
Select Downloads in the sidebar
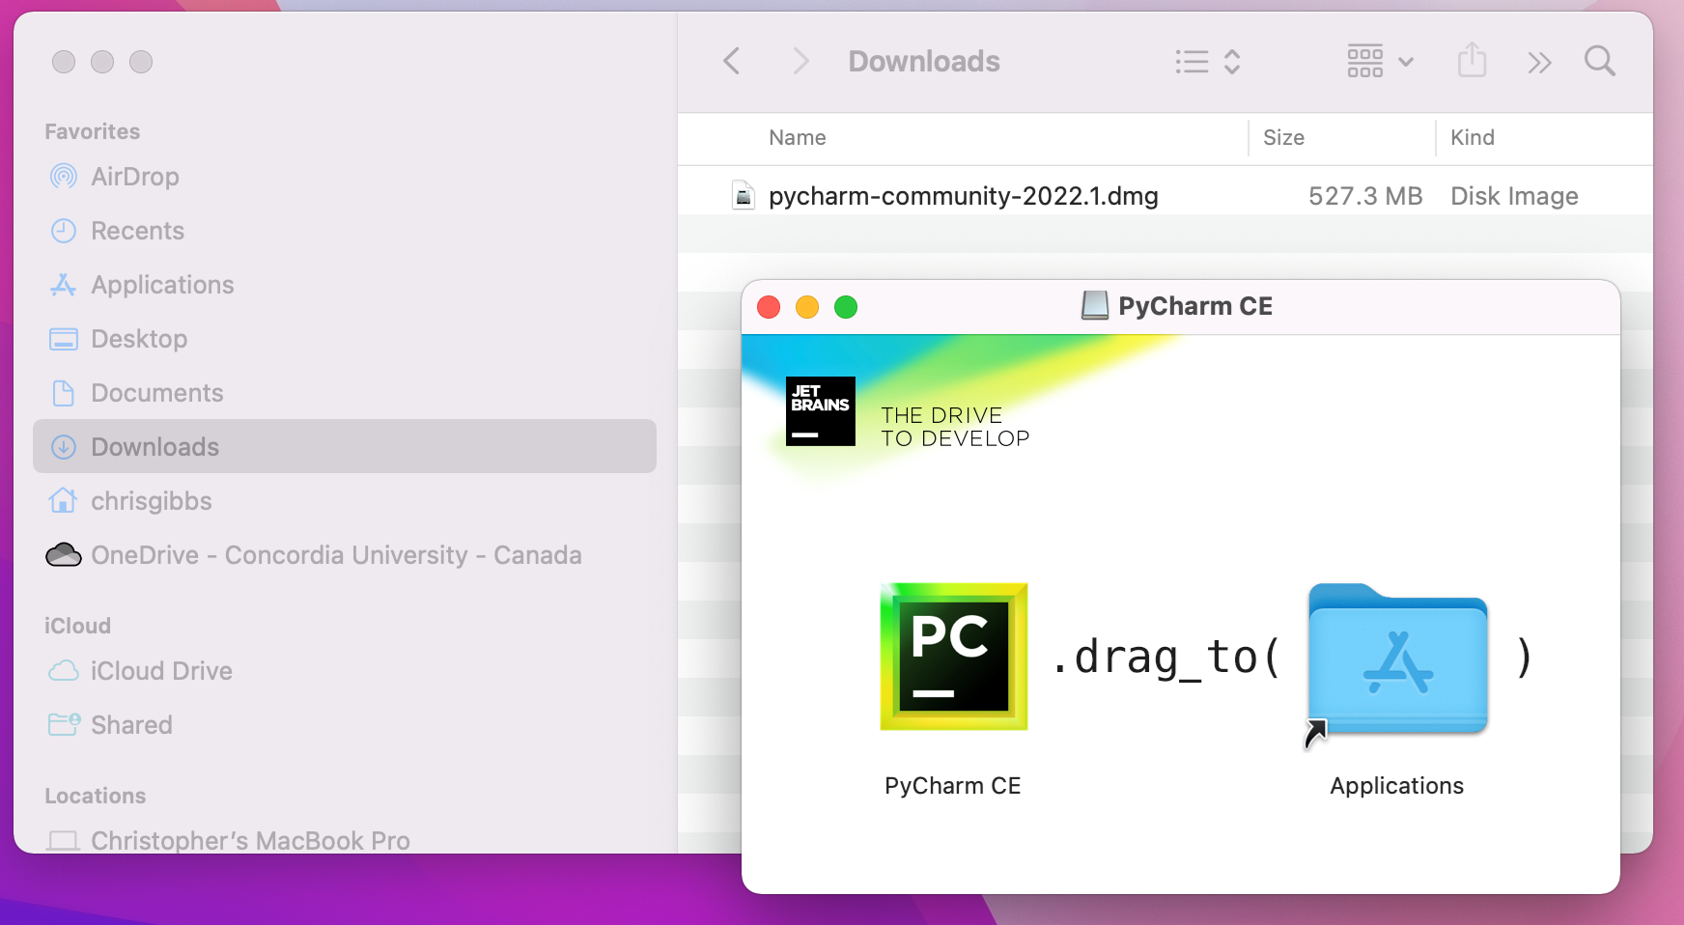pos(345,446)
